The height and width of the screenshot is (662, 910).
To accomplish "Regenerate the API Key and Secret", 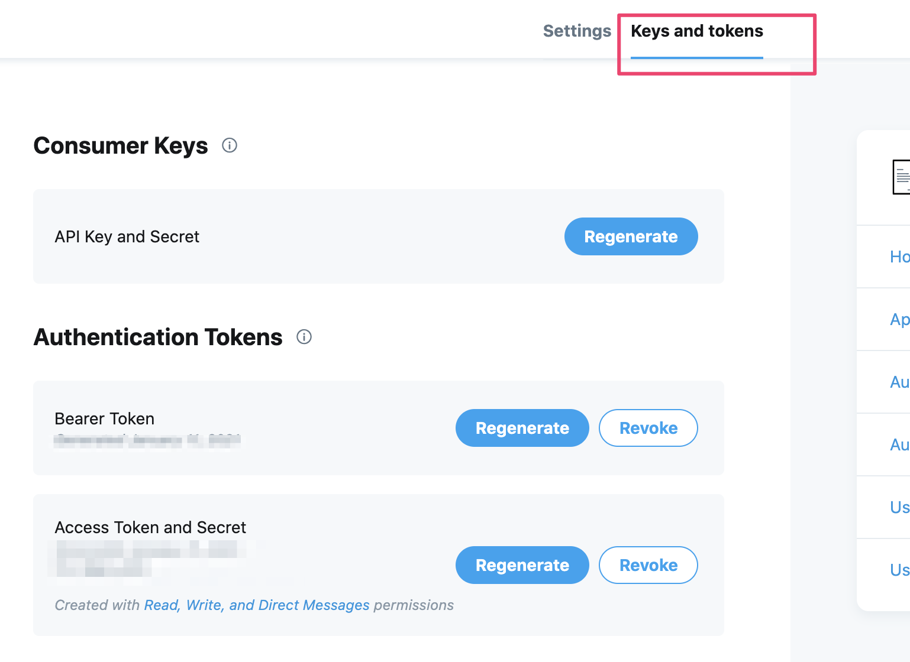I will tap(631, 236).
